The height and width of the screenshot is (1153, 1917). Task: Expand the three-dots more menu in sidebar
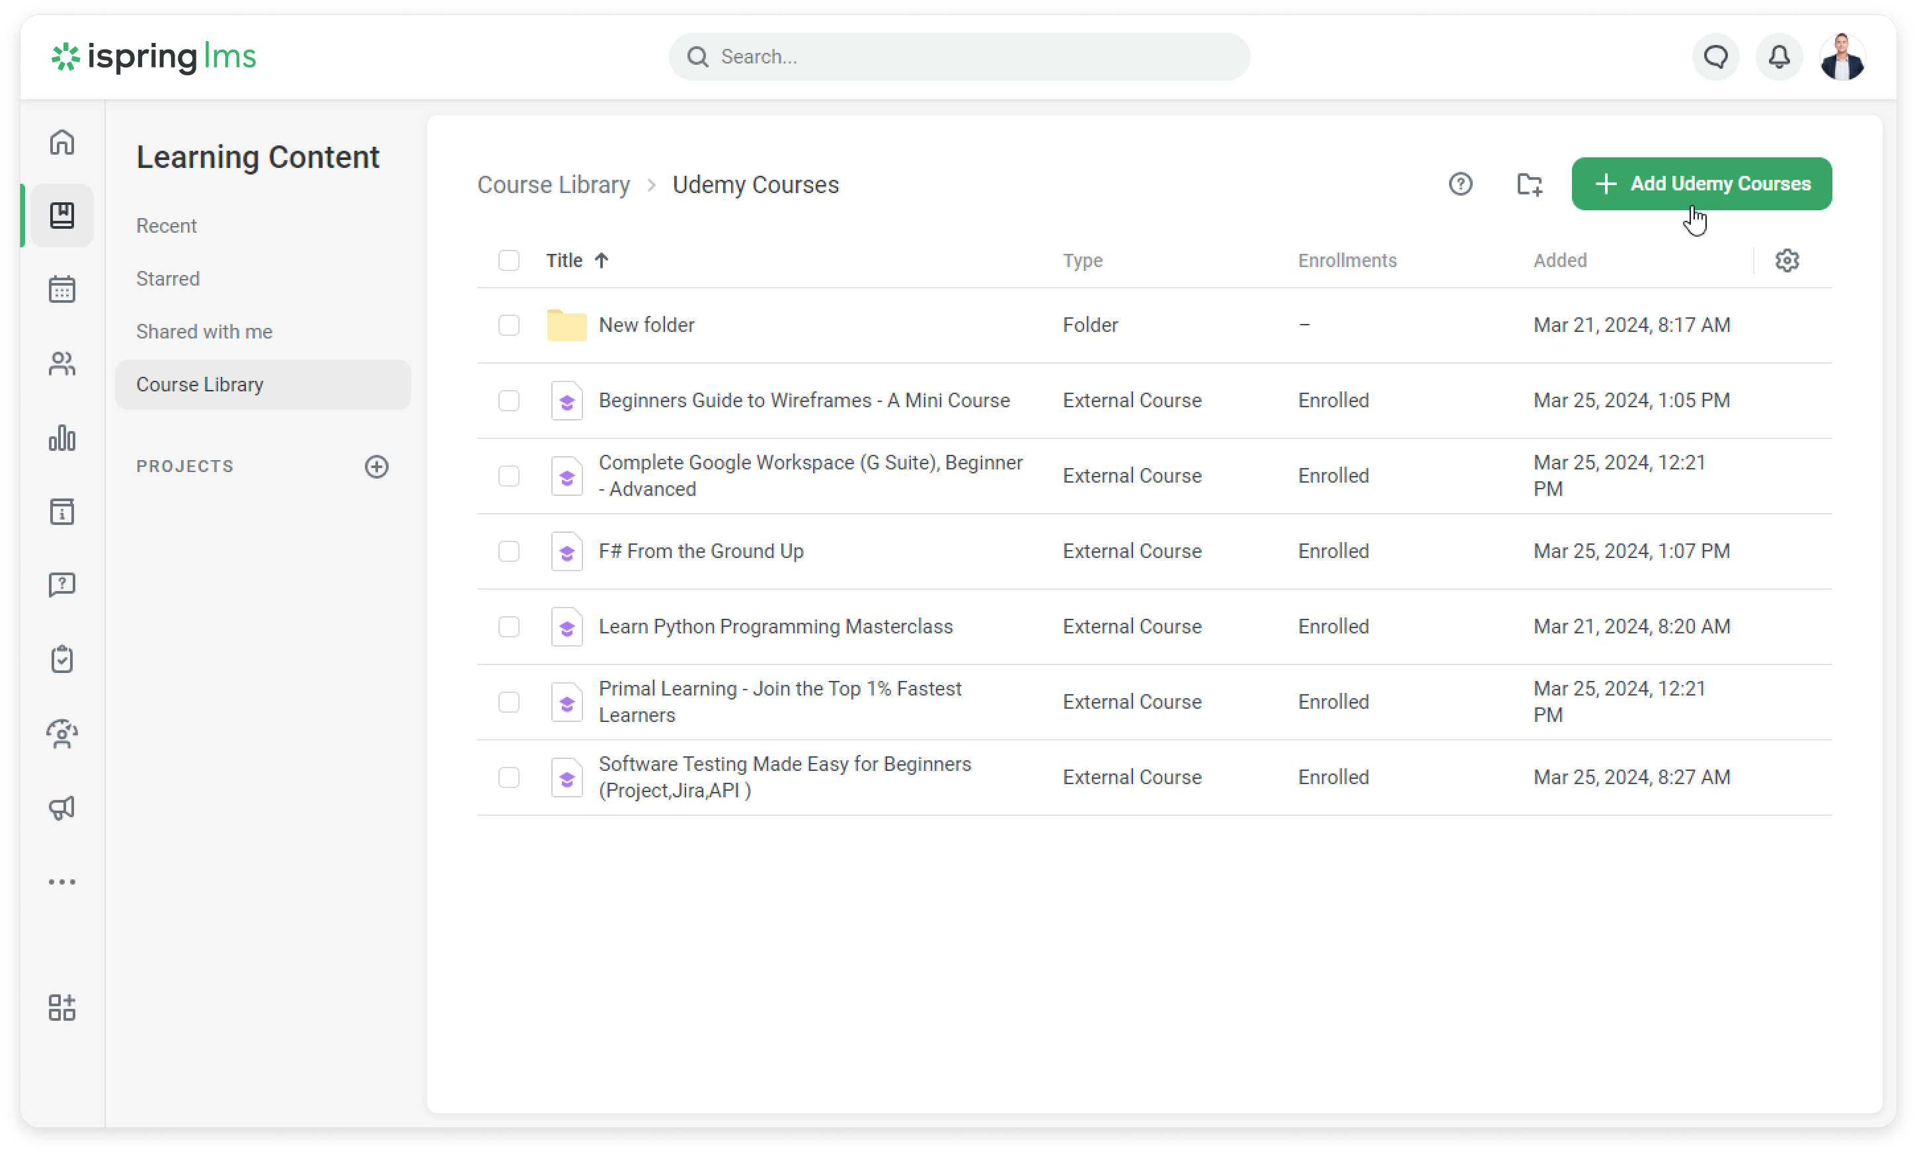tap(62, 882)
